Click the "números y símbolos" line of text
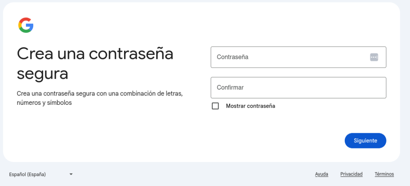The image size is (410, 186). point(44,103)
